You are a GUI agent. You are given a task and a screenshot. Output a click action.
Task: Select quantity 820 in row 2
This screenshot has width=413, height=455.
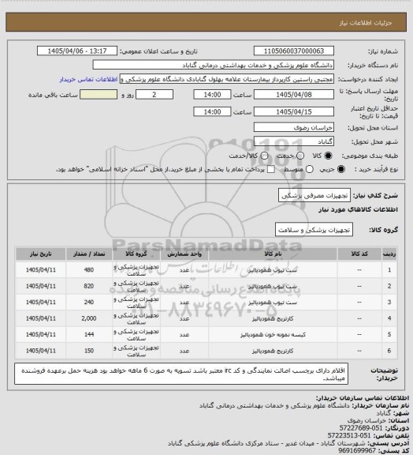89,286
